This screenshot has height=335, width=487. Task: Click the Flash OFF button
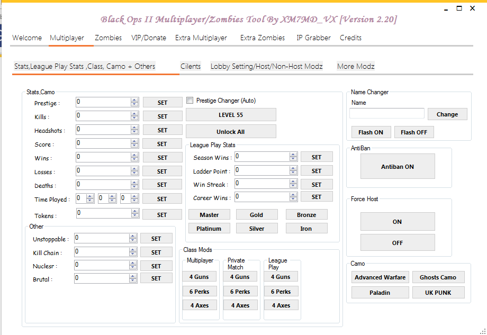414,132
